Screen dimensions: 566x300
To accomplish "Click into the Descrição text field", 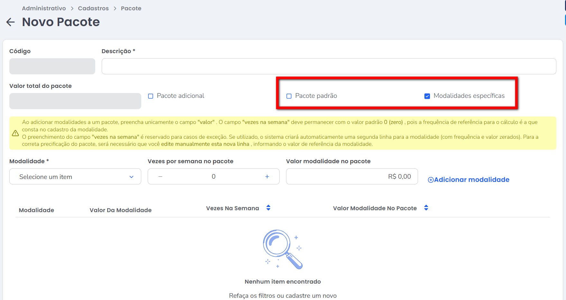I will tap(329, 66).
